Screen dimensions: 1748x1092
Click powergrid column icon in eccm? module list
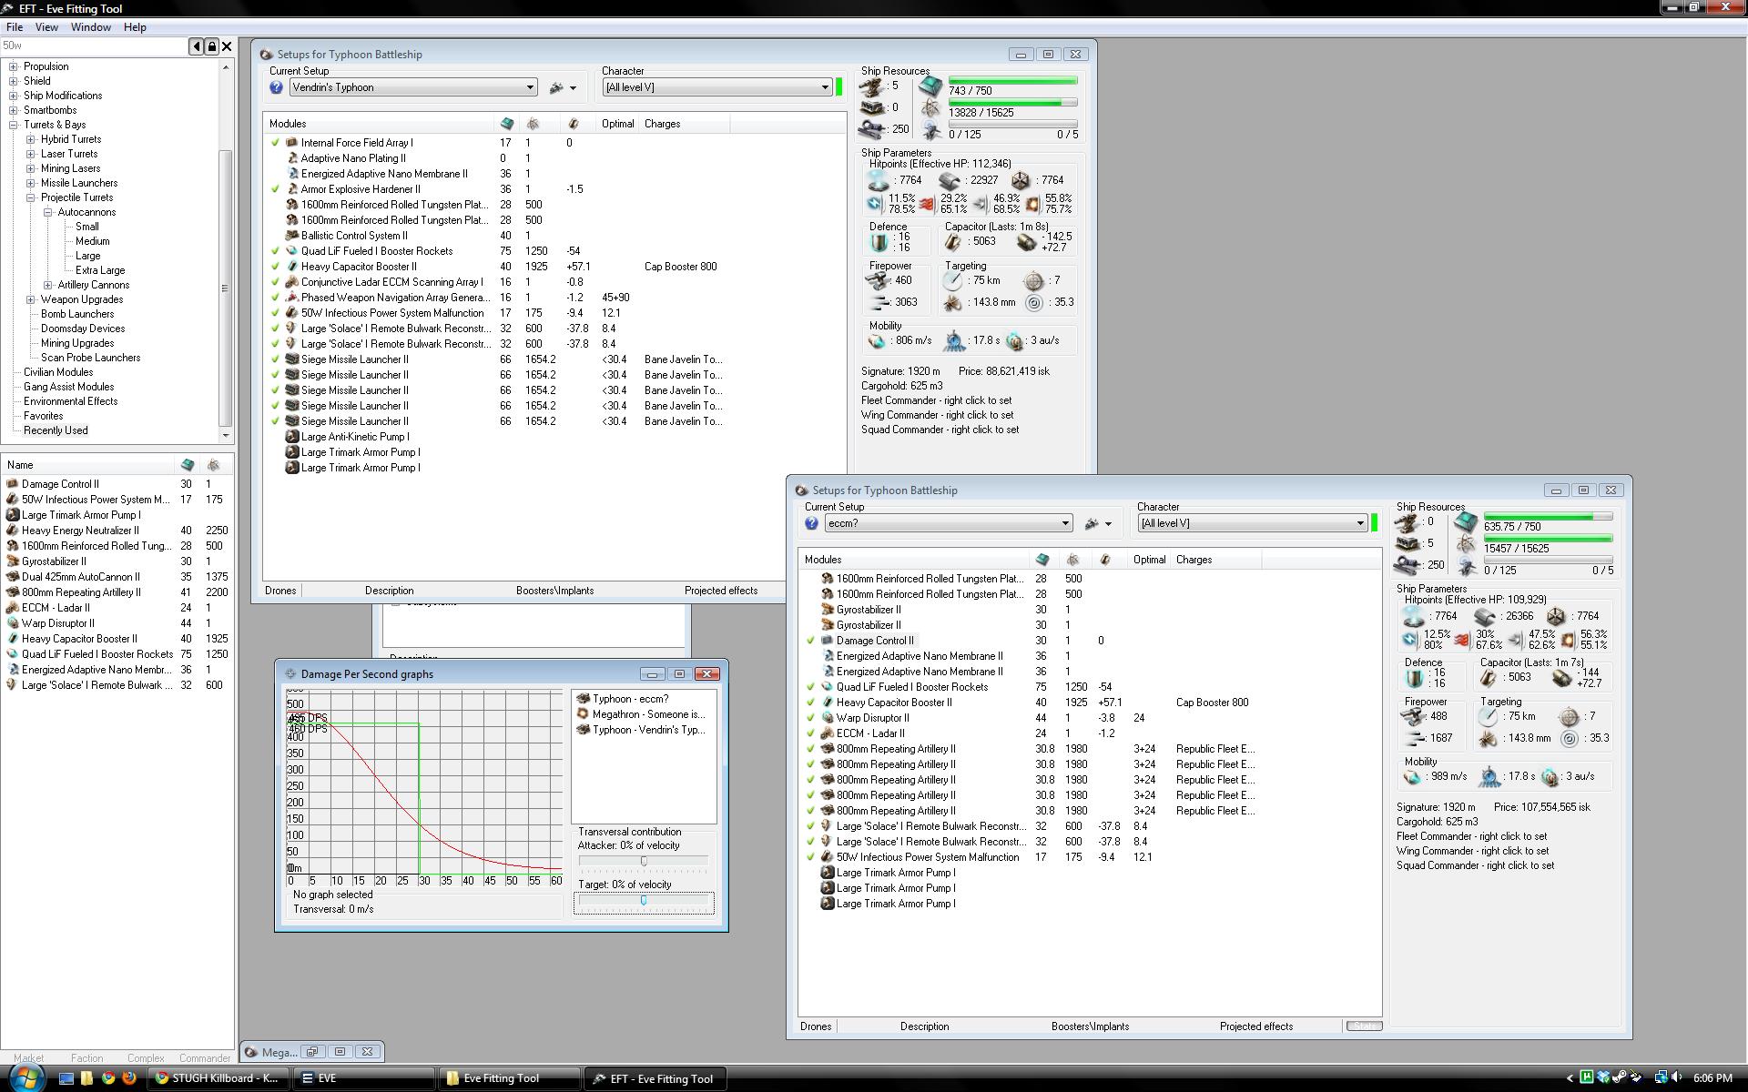click(x=1072, y=560)
